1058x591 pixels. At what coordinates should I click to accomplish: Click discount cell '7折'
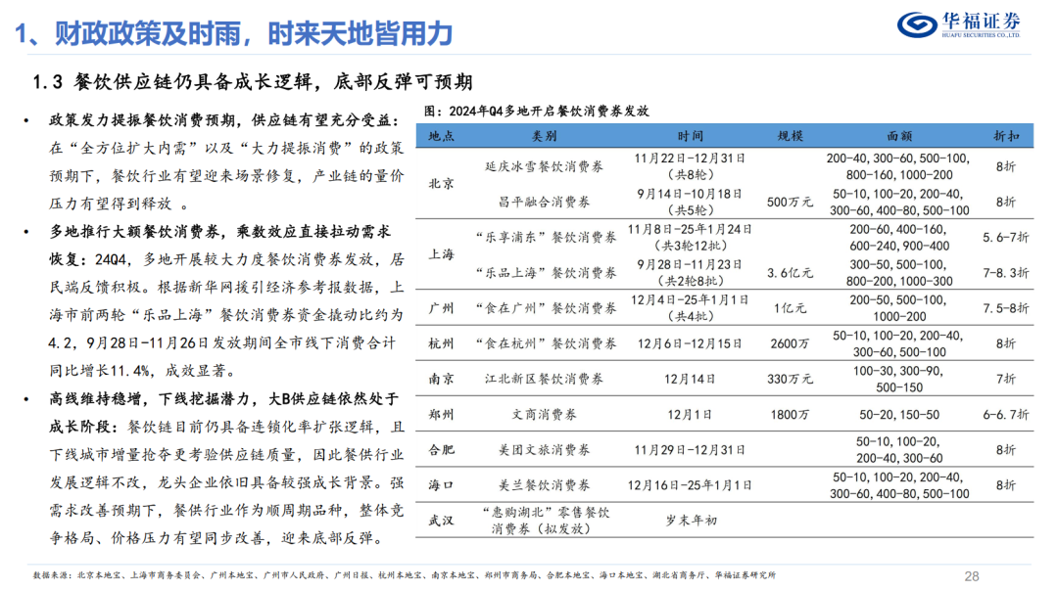(1005, 379)
